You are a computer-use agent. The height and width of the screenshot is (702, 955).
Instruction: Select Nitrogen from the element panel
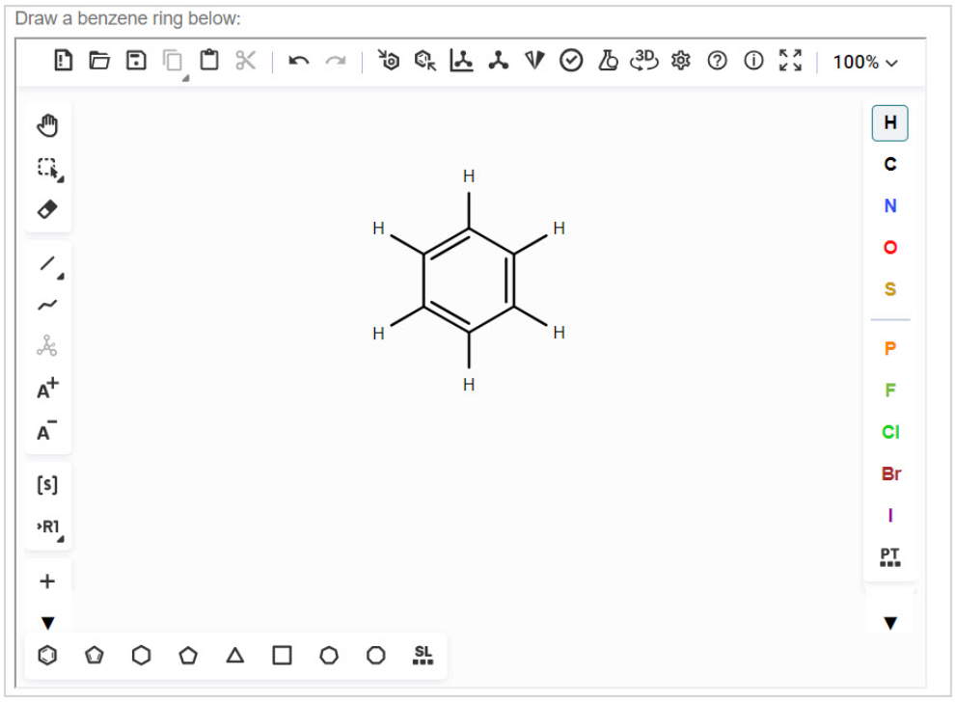click(x=888, y=205)
